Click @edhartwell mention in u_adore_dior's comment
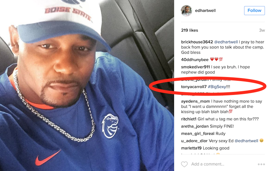This screenshot has width=271, height=171. point(246,141)
